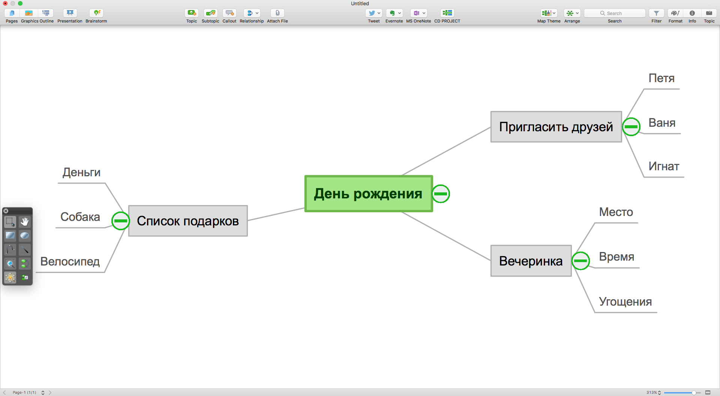Collapse Вечеринка branch

click(x=580, y=261)
